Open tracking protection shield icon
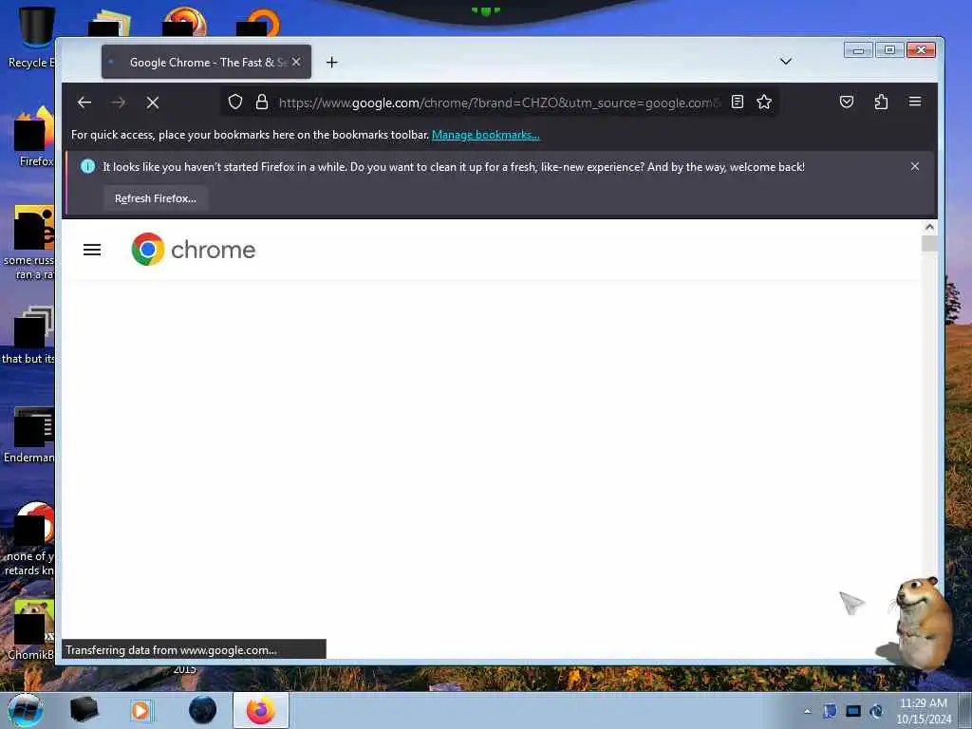The height and width of the screenshot is (729, 972). click(x=235, y=102)
